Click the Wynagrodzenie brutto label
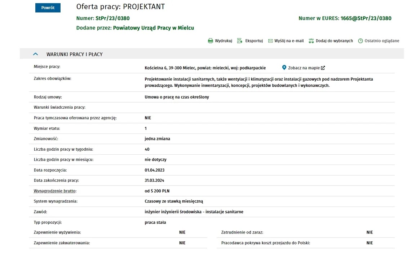The height and width of the screenshot is (259, 420). pyautogui.click(x=55, y=191)
